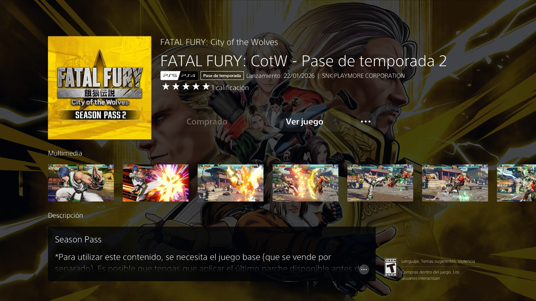Open second screenshot with colorful impact burst
Screen dimensions: 536x301
tap(156, 183)
